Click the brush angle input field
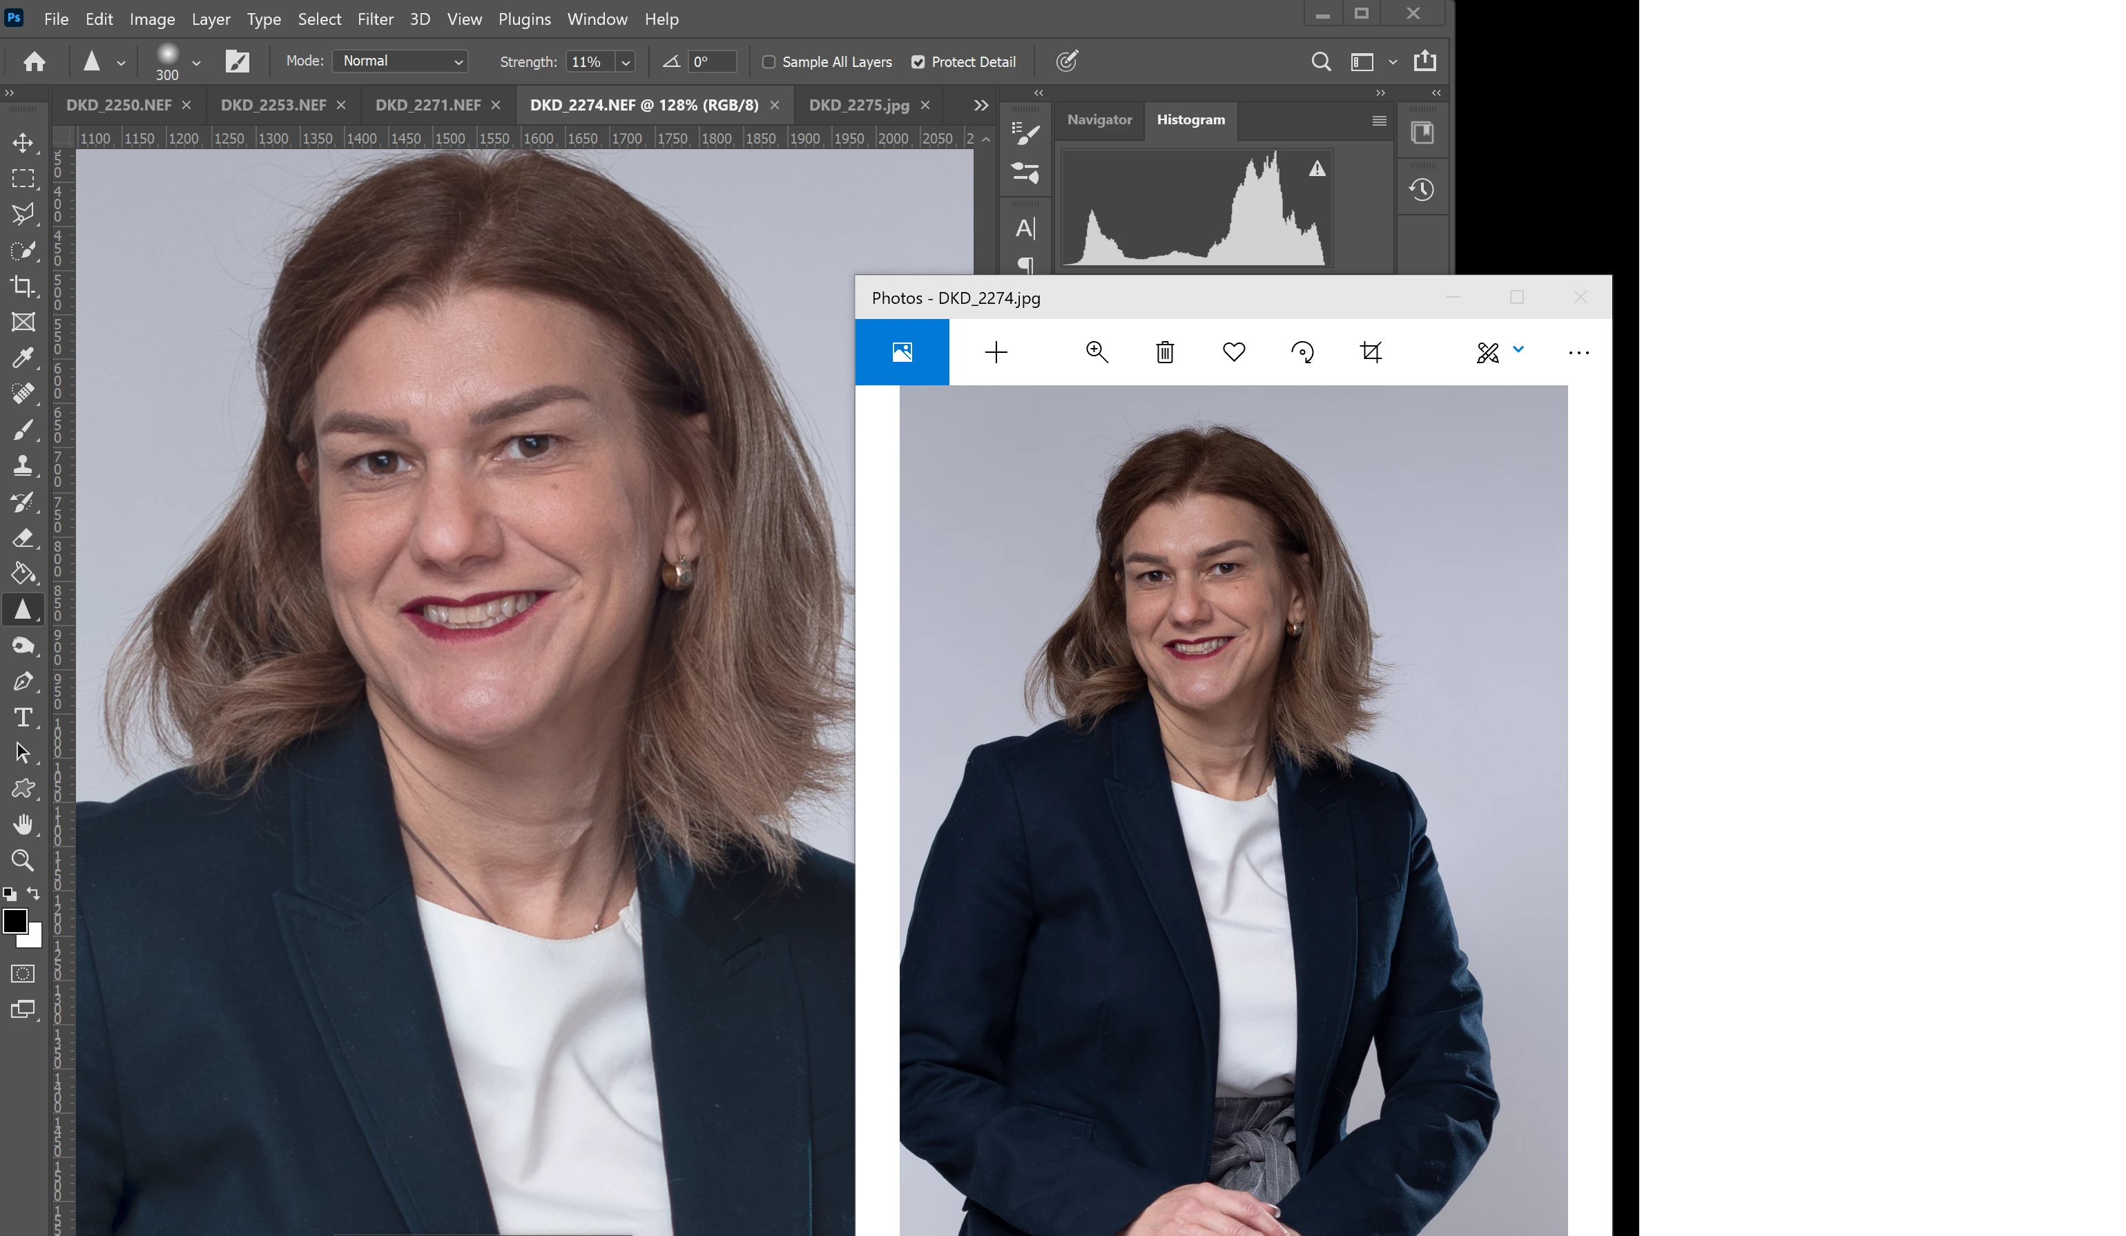 coord(711,61)
